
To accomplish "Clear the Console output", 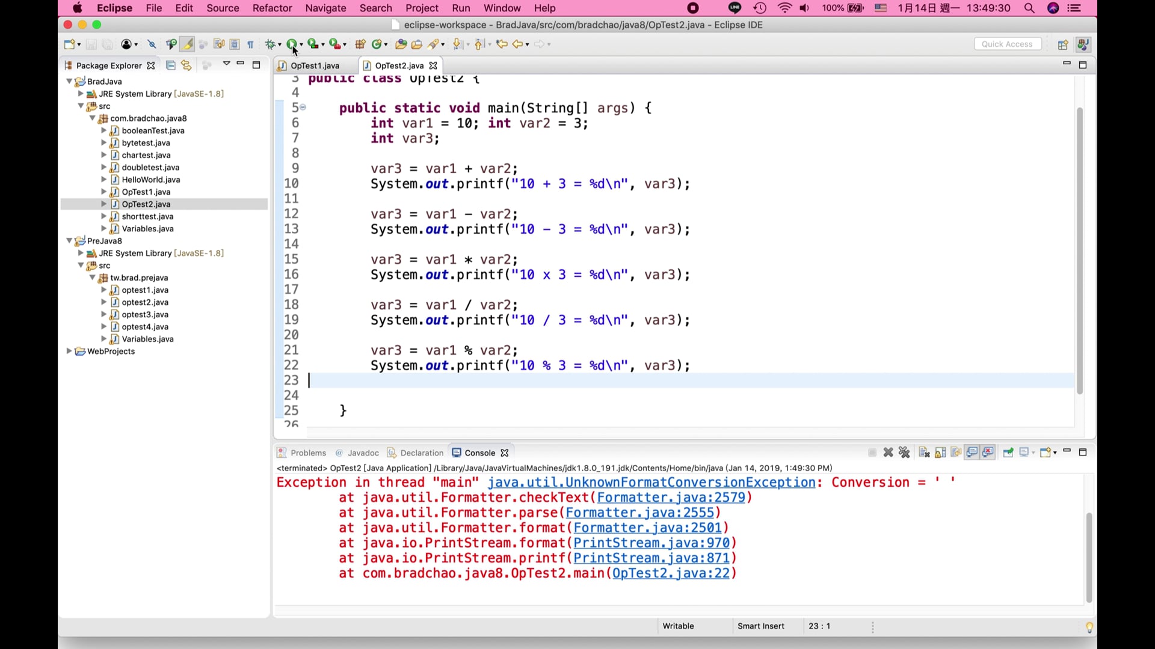I will pos(924,452).
